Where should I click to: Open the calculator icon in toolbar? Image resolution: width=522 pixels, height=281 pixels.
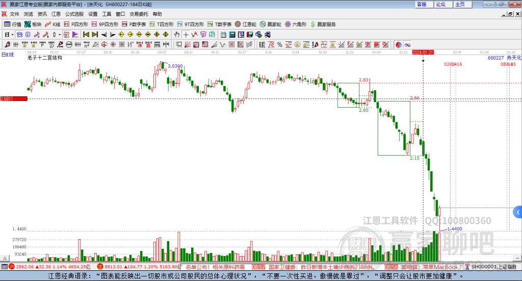pos(232,35)
